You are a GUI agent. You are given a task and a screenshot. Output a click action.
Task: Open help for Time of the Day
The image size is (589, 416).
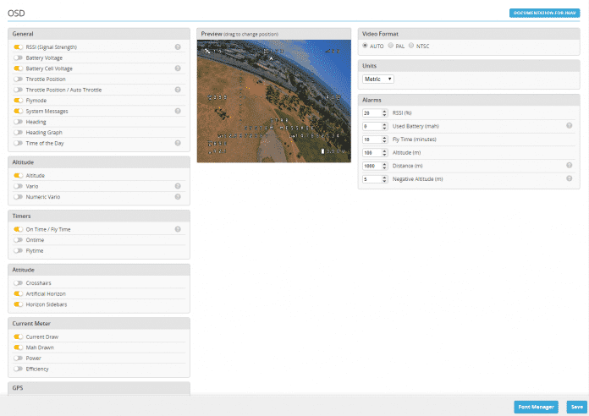coord(178,144)
